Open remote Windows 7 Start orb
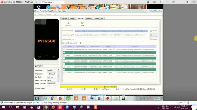 coord(37,98)
